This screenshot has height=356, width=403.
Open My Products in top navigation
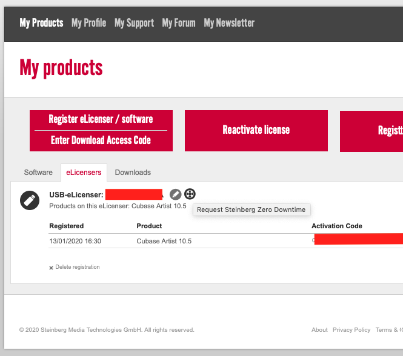41,23
